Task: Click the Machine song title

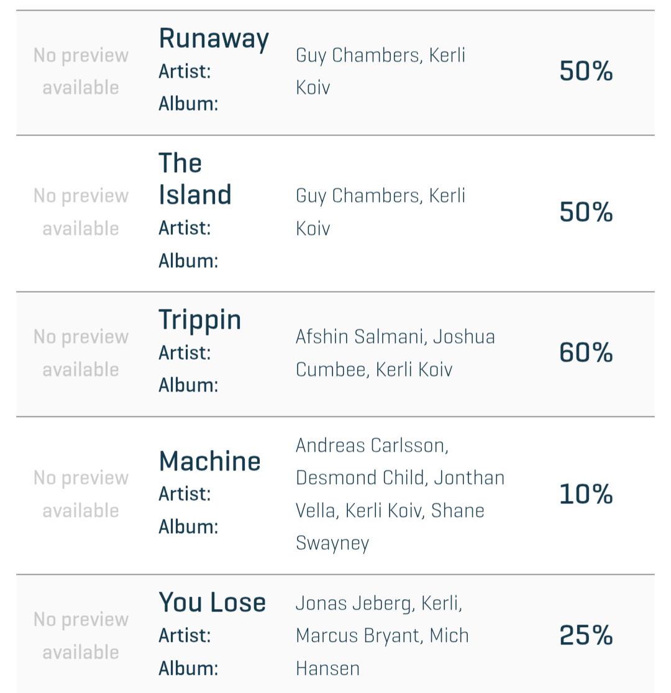Action: [x=209, y=462]
